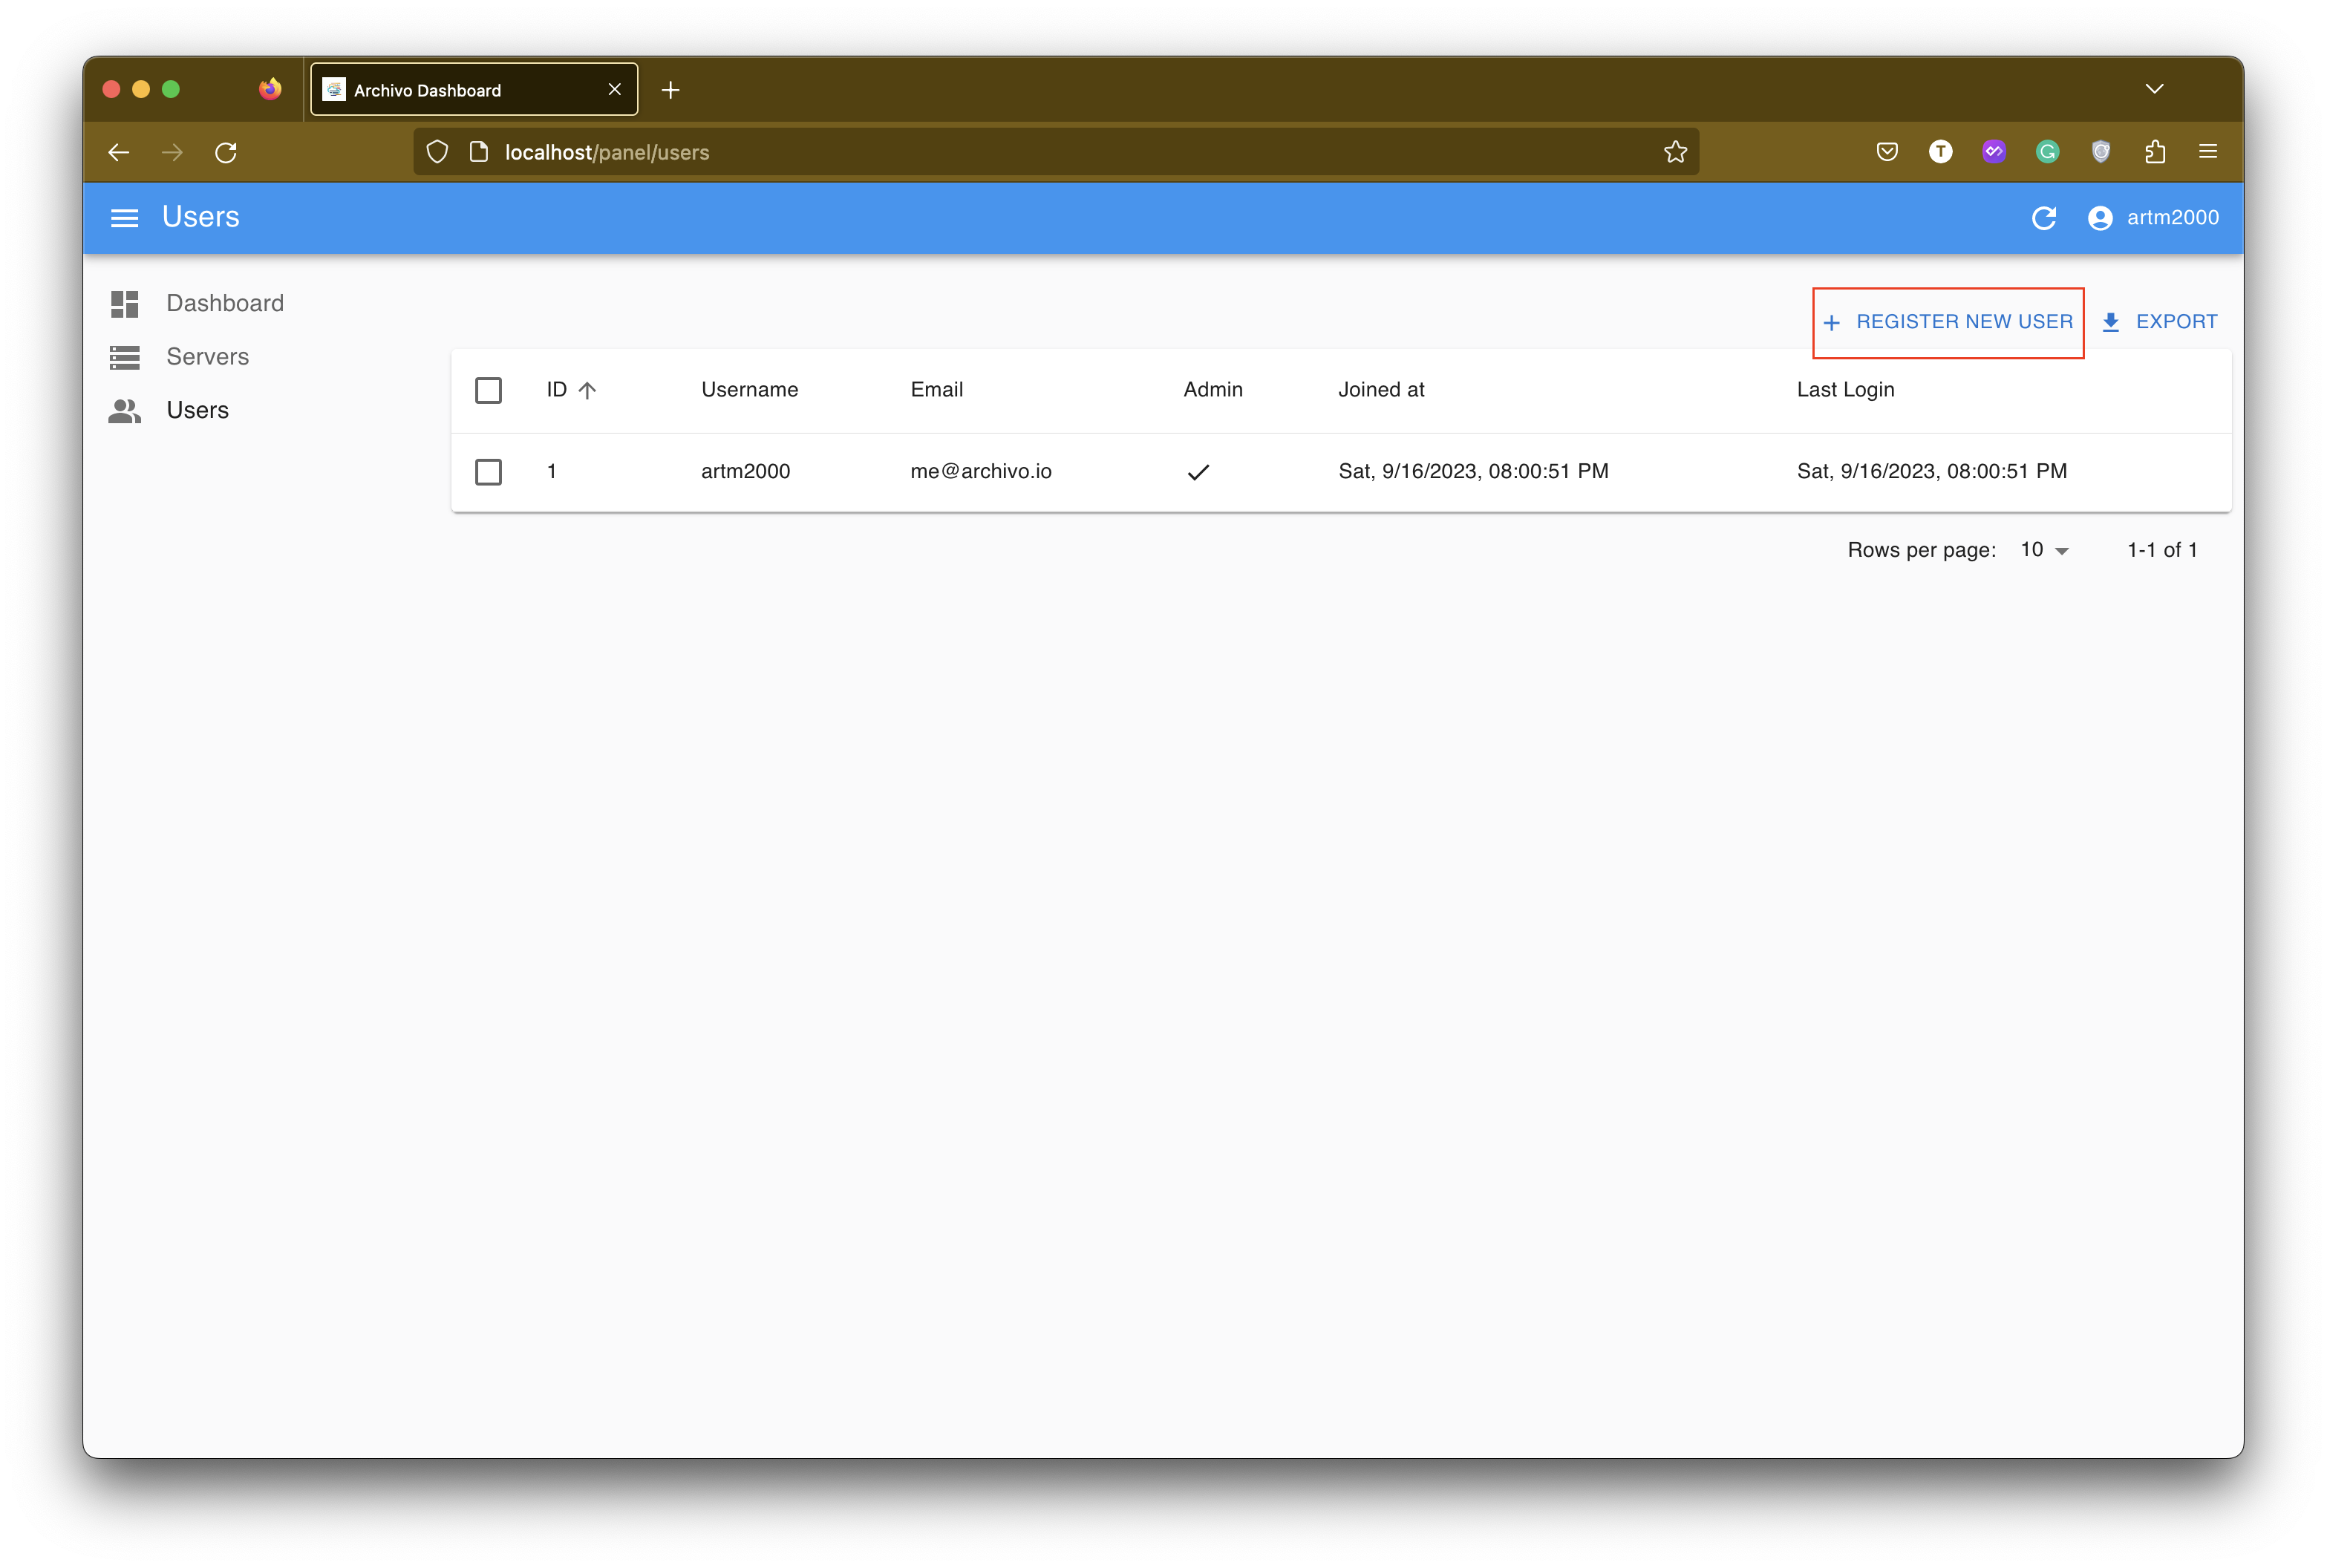Click the Grammarly extension icon
Viewport: 2327px width, 1568px height.
click(2047, 151)
